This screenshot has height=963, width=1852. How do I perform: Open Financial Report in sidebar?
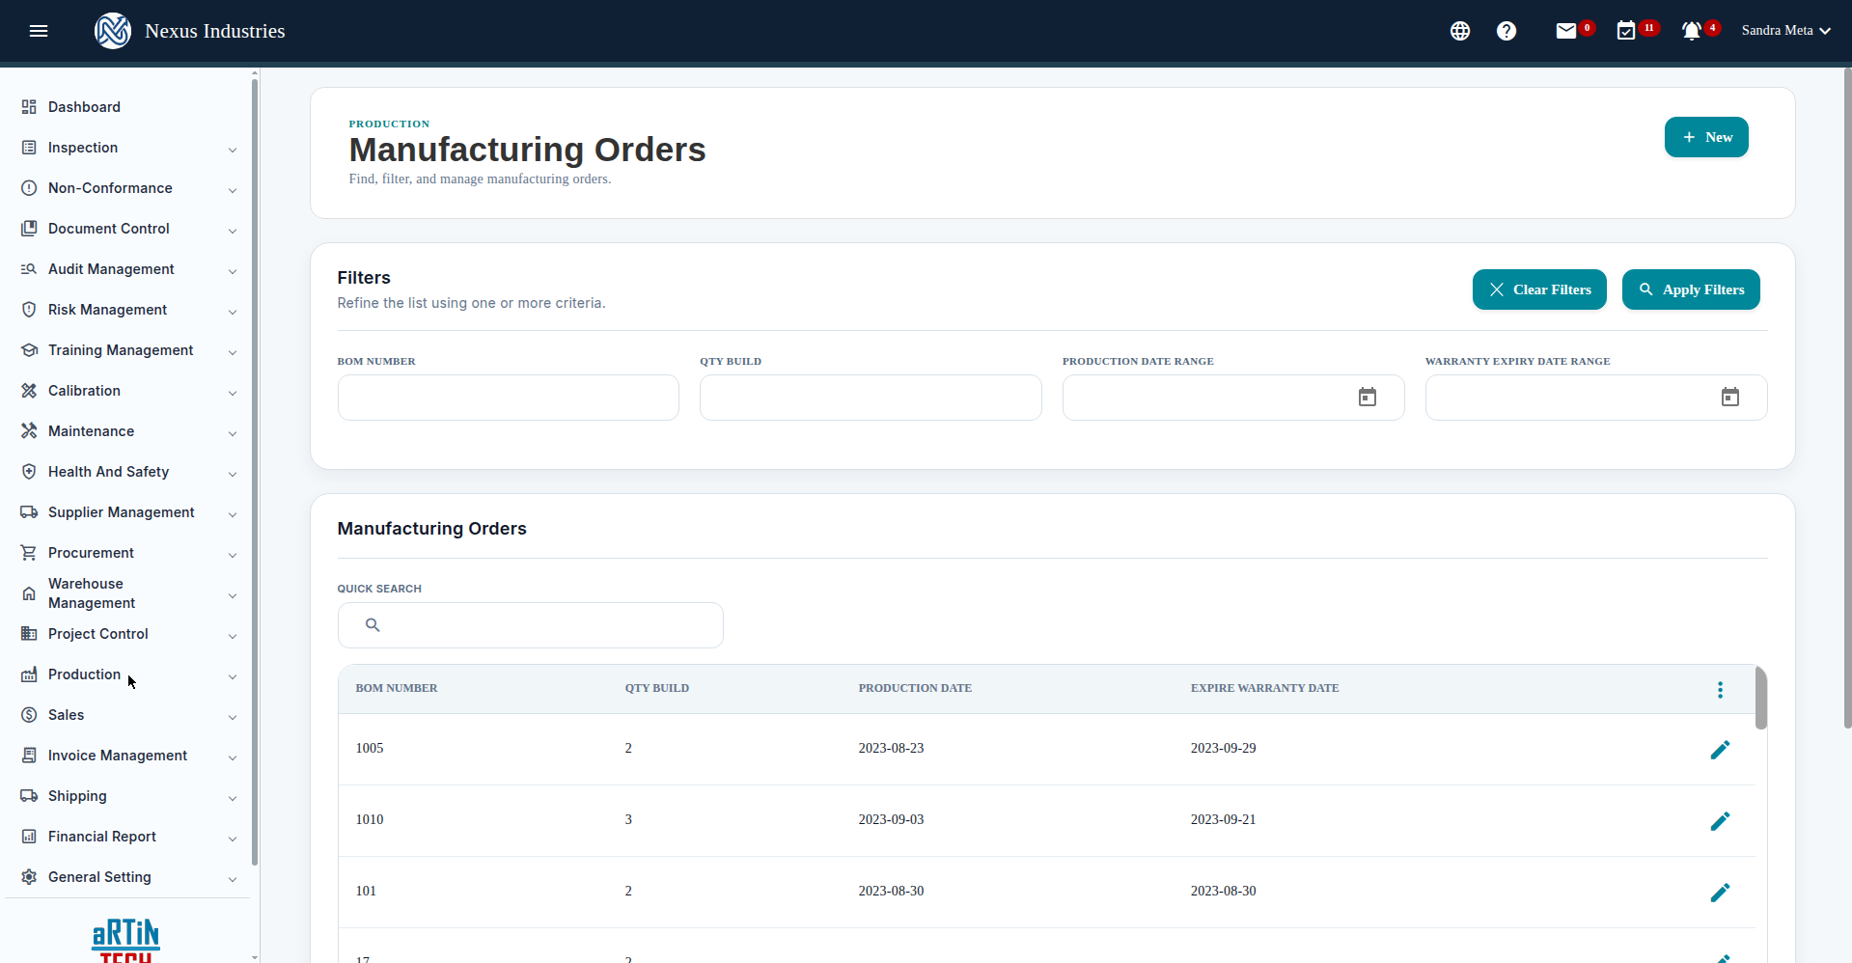click(x=101, y=837)
